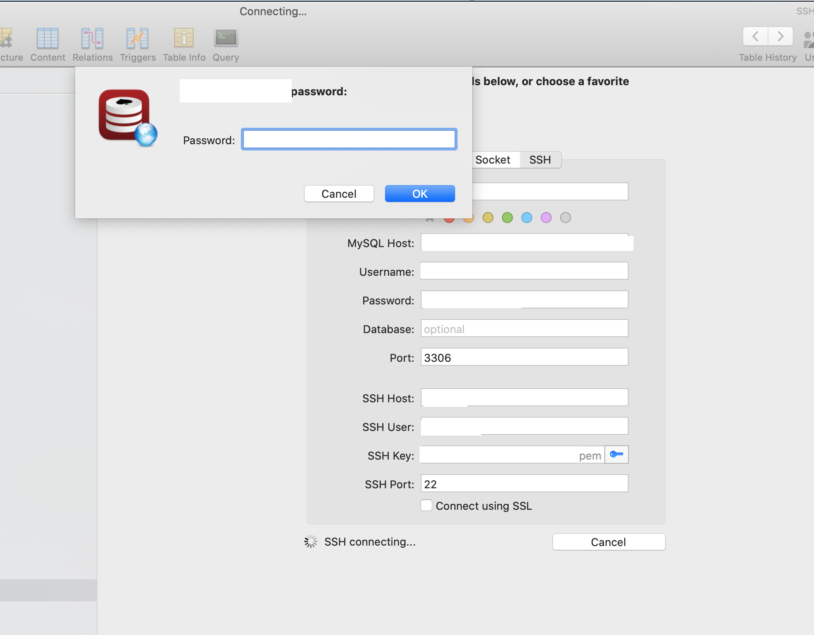Focus the dialog Password input field
Screen dimensions: 814x635
tap(349, 139)
